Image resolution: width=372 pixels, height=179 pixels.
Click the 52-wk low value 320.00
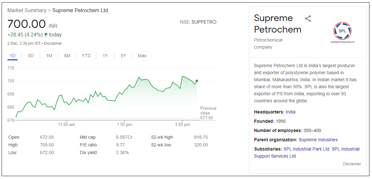(x=201, y=145)
